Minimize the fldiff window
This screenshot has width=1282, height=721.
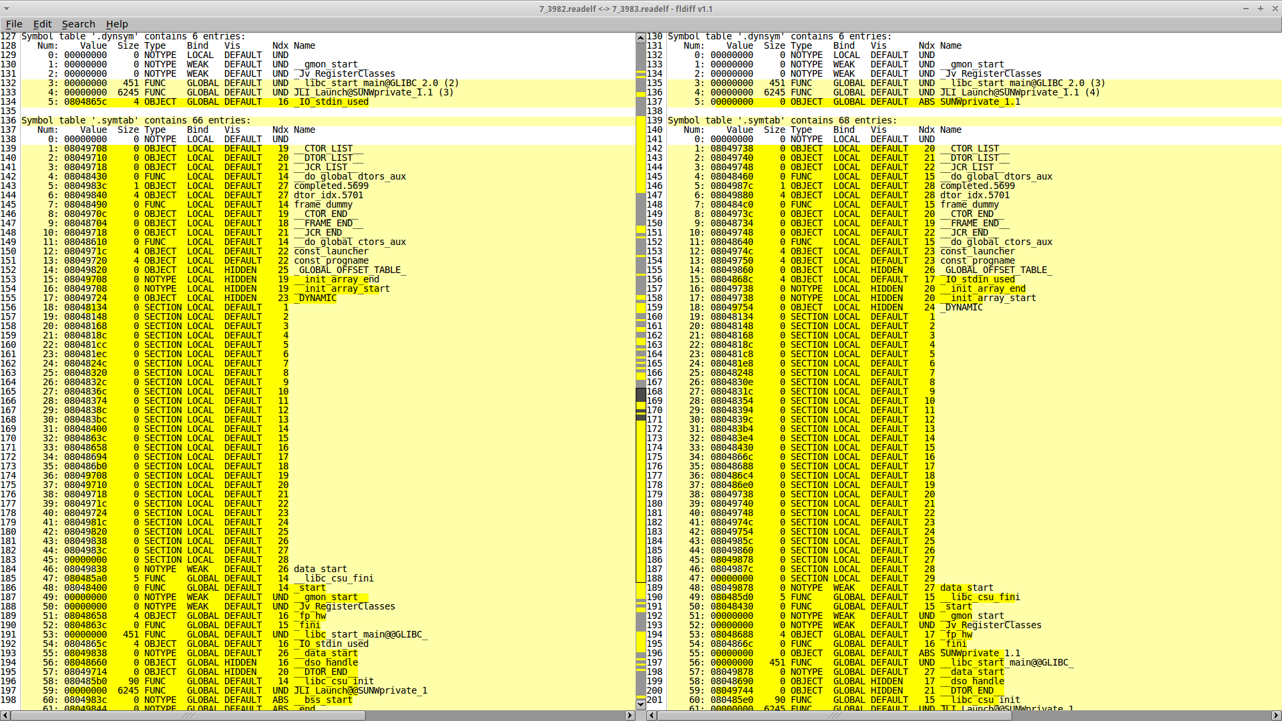coord(1245,9)
